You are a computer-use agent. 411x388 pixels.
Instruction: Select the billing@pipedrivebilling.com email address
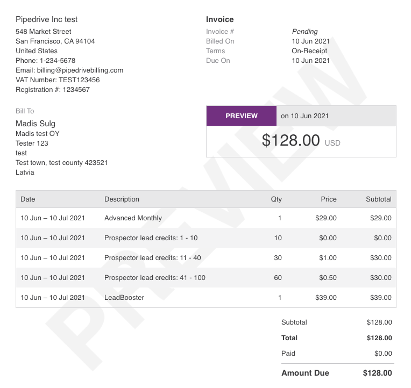tap(80, 70)
